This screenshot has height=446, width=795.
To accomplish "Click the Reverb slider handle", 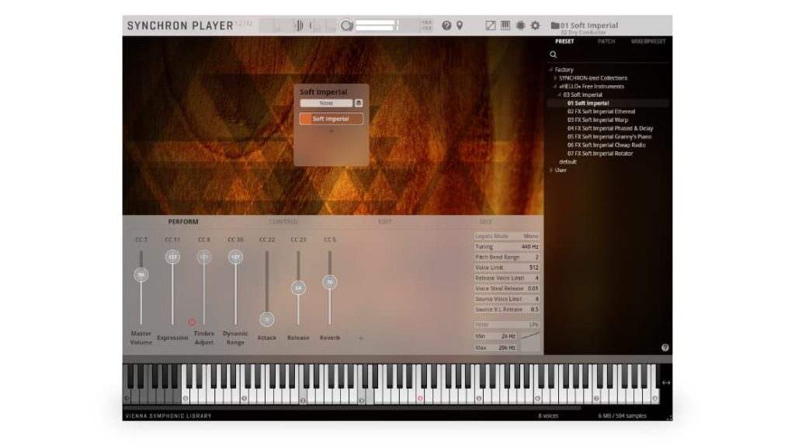I will pos(329,282).
